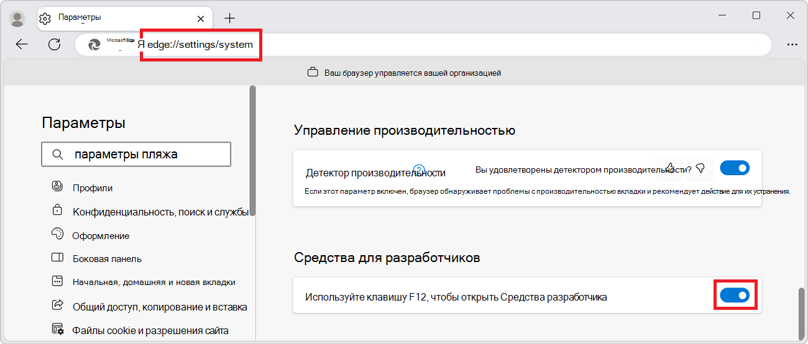808x344 pixels.
Task: Click the Профили sidebar icon
Action: pos(57,186)
